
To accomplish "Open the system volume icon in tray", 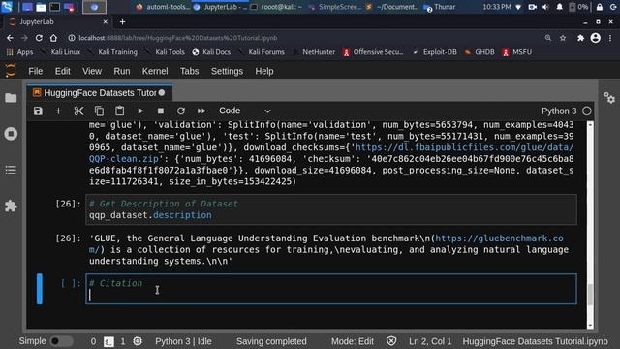I will tap(545, 7).
